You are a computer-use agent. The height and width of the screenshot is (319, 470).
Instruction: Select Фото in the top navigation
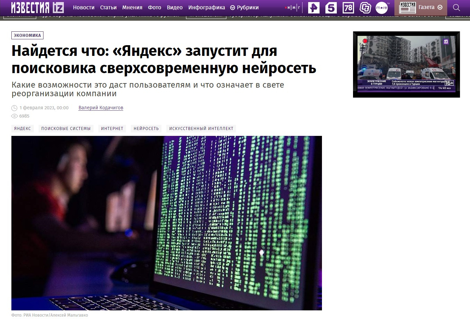click(x=155, y=8)
